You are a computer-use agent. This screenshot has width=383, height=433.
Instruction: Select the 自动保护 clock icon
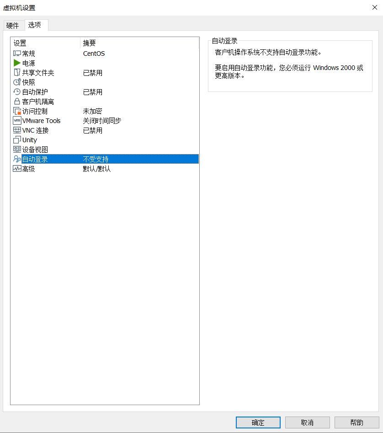[17, 92]
